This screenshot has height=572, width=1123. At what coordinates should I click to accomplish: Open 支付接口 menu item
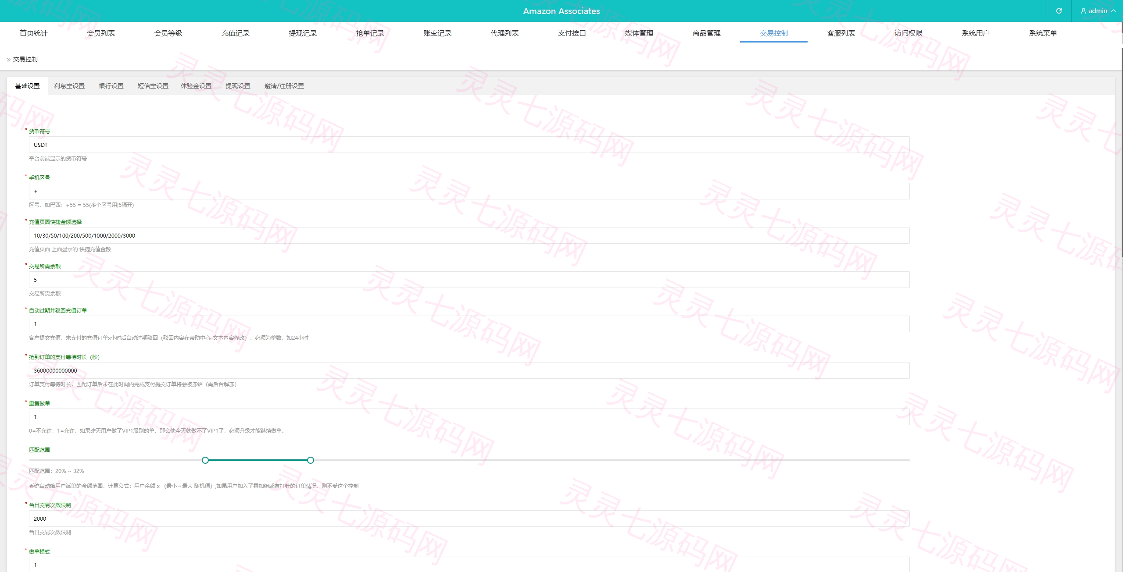[572, 33]
